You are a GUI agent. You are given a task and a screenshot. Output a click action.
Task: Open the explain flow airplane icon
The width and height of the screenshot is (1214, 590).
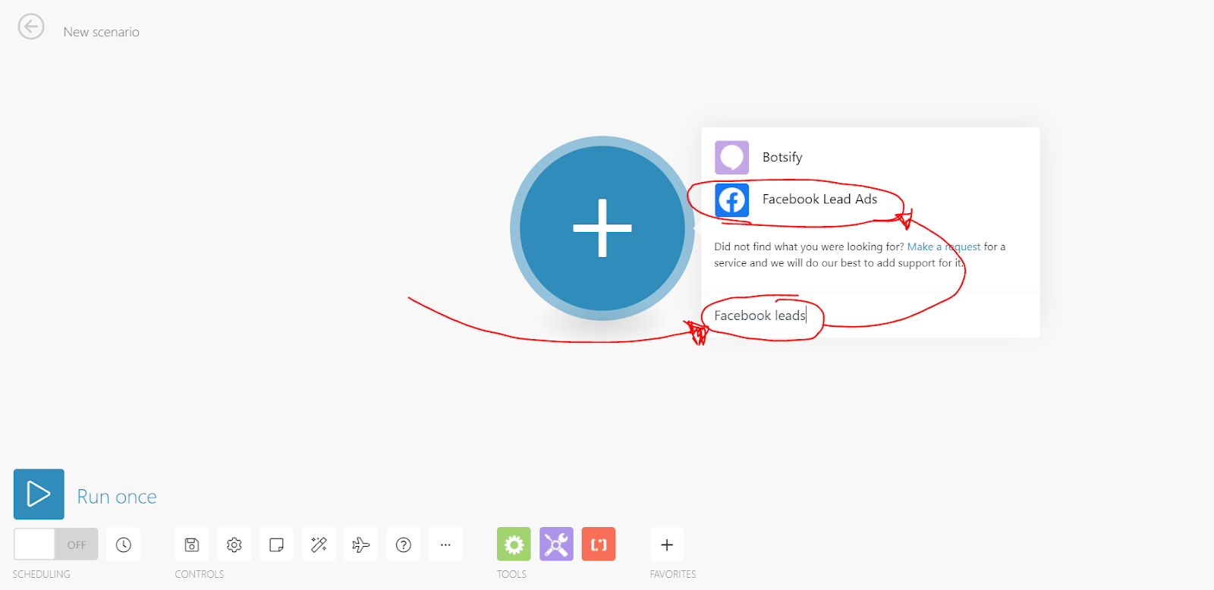[x=361, y=544]
